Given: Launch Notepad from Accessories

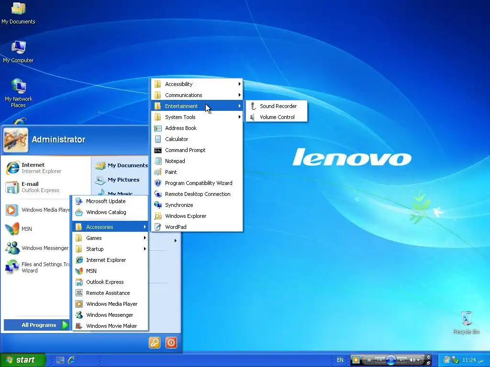Looking at the screenshot, I should point(197,161).
